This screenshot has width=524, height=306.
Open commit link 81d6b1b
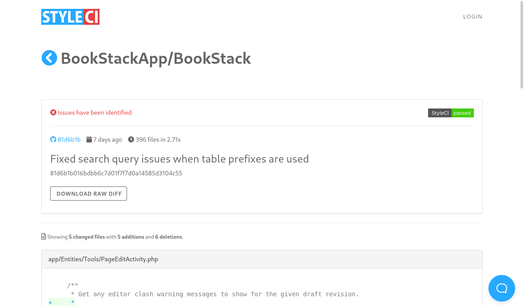[x=69, y=139]
